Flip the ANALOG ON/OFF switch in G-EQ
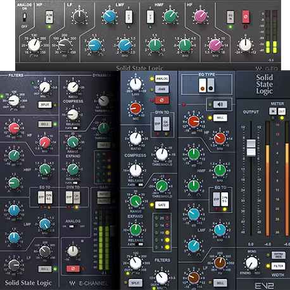This screenshot has width=290, height=290. pyautogui.click(x=25, y=17)
